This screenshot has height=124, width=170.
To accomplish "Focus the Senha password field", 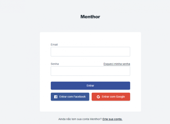I will [90, 71].
